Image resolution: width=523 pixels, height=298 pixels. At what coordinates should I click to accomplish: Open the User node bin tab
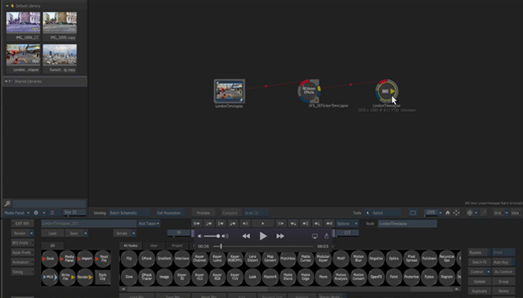pyautogui.click(x=154, y=246)
